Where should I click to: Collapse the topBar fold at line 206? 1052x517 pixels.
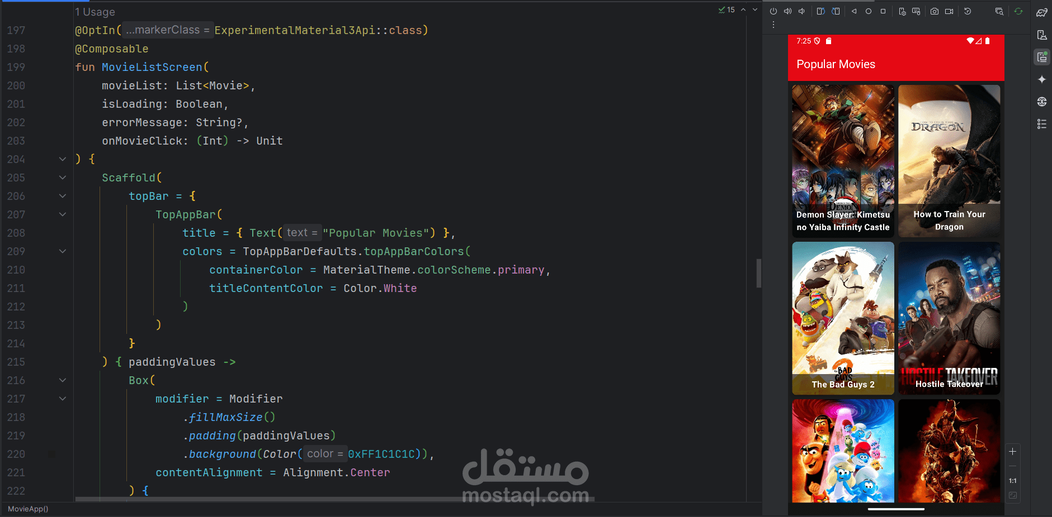63,196
